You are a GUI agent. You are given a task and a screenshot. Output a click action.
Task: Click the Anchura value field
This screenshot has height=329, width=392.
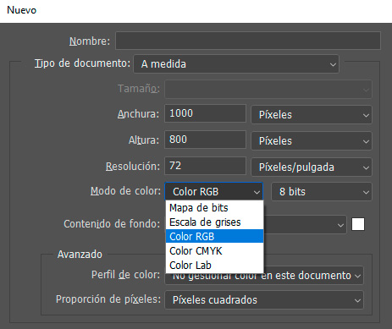point(205,113)
